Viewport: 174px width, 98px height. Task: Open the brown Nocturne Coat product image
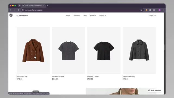click(33, 50)
